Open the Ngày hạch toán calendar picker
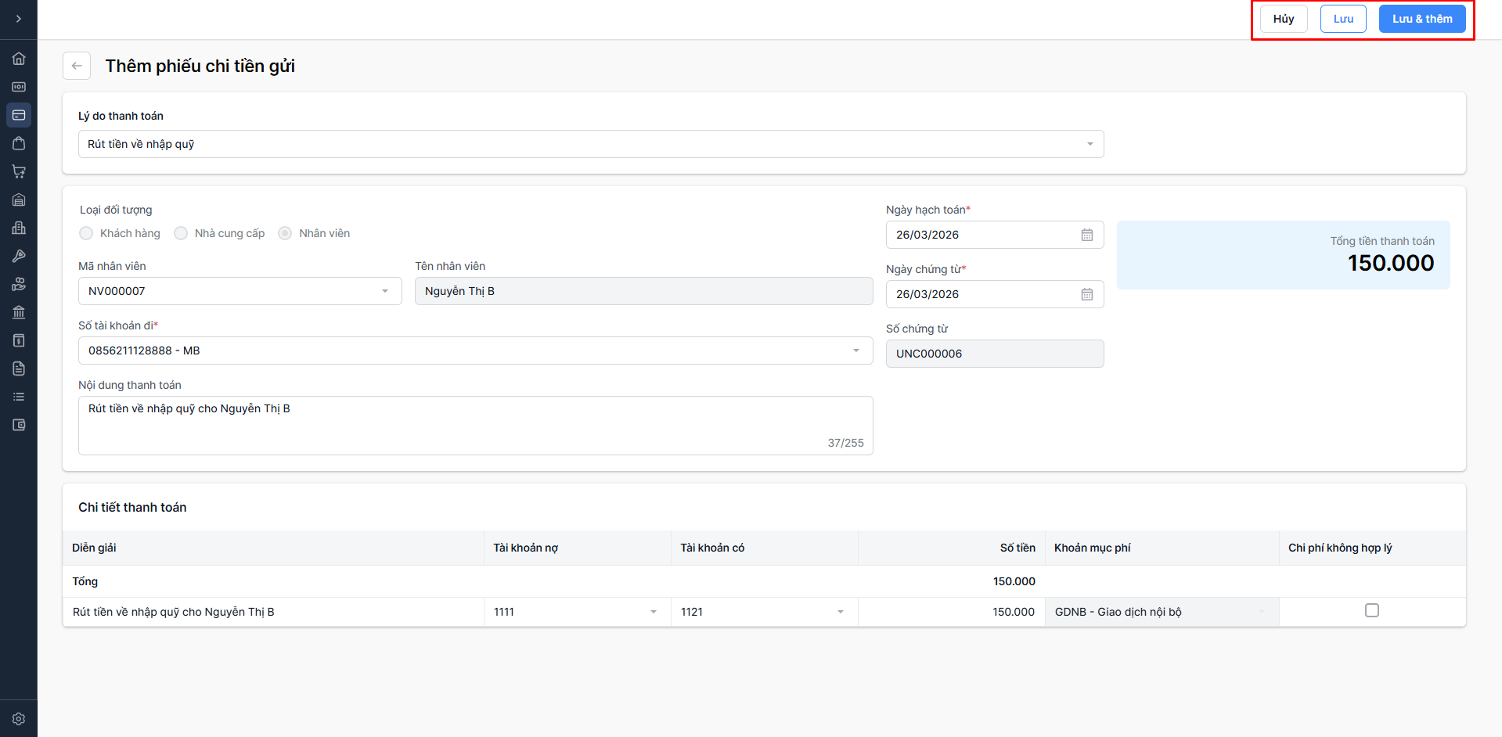1502x737 pixels. 1086,235
